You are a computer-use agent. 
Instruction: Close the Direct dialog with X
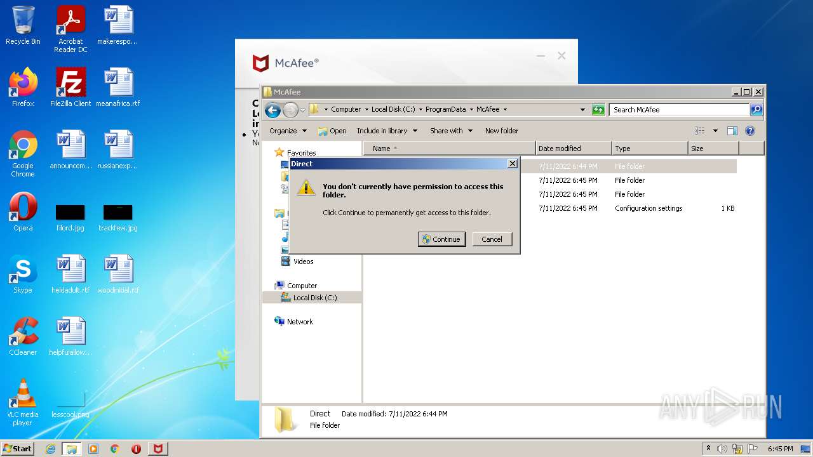pos(513,164)
